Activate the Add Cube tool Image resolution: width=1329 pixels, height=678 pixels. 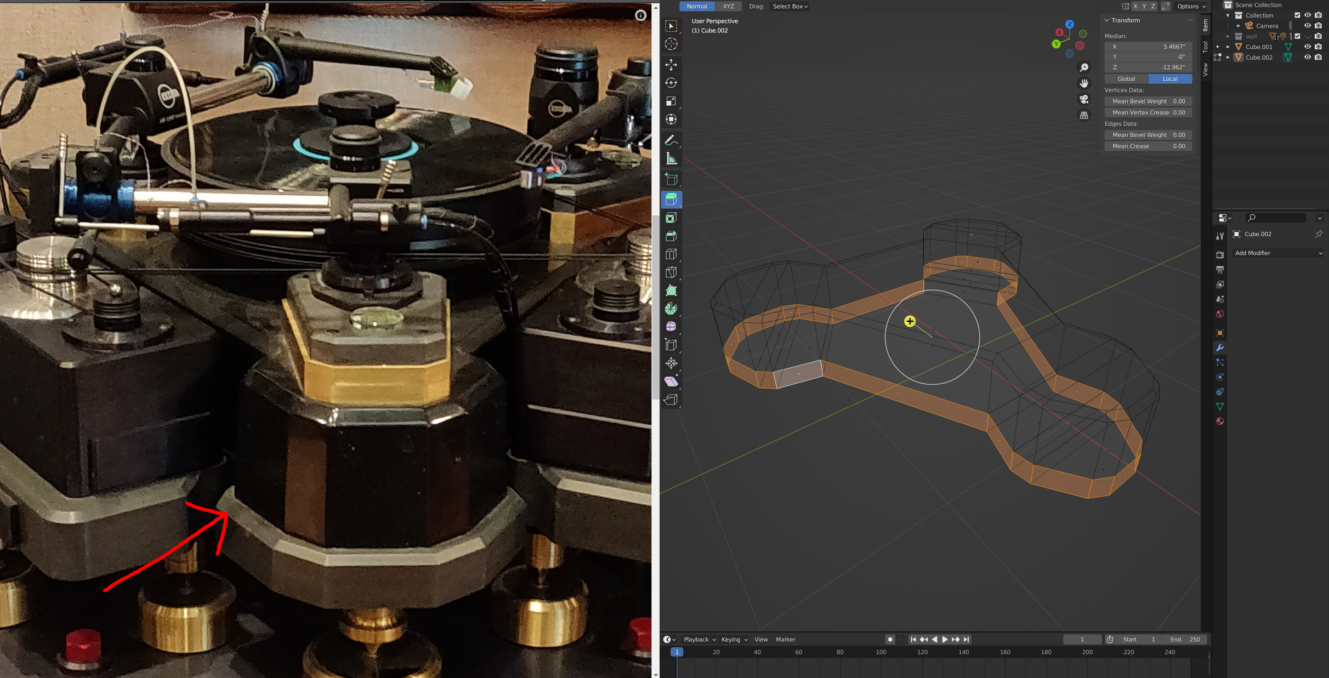pos(671,179)
